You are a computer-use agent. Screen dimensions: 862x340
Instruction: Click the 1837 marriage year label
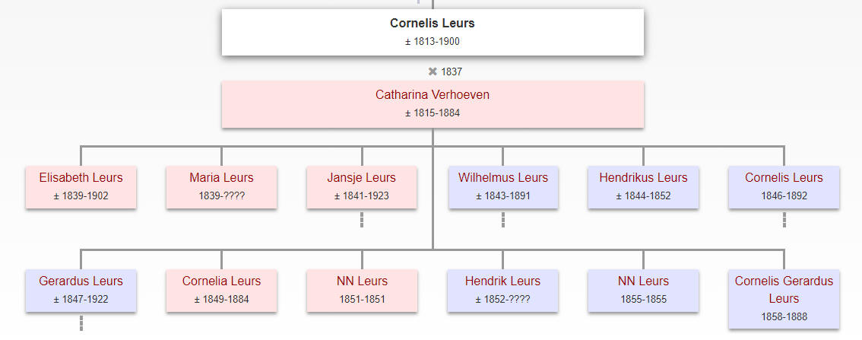(452, 71)
